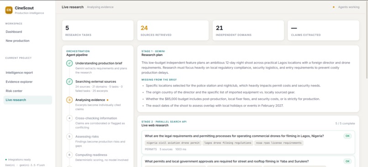Screen dimensions: 368x167
Task: Click the CineScout CS logo icon
Action: pyautogui.click(x=9, y=10)
